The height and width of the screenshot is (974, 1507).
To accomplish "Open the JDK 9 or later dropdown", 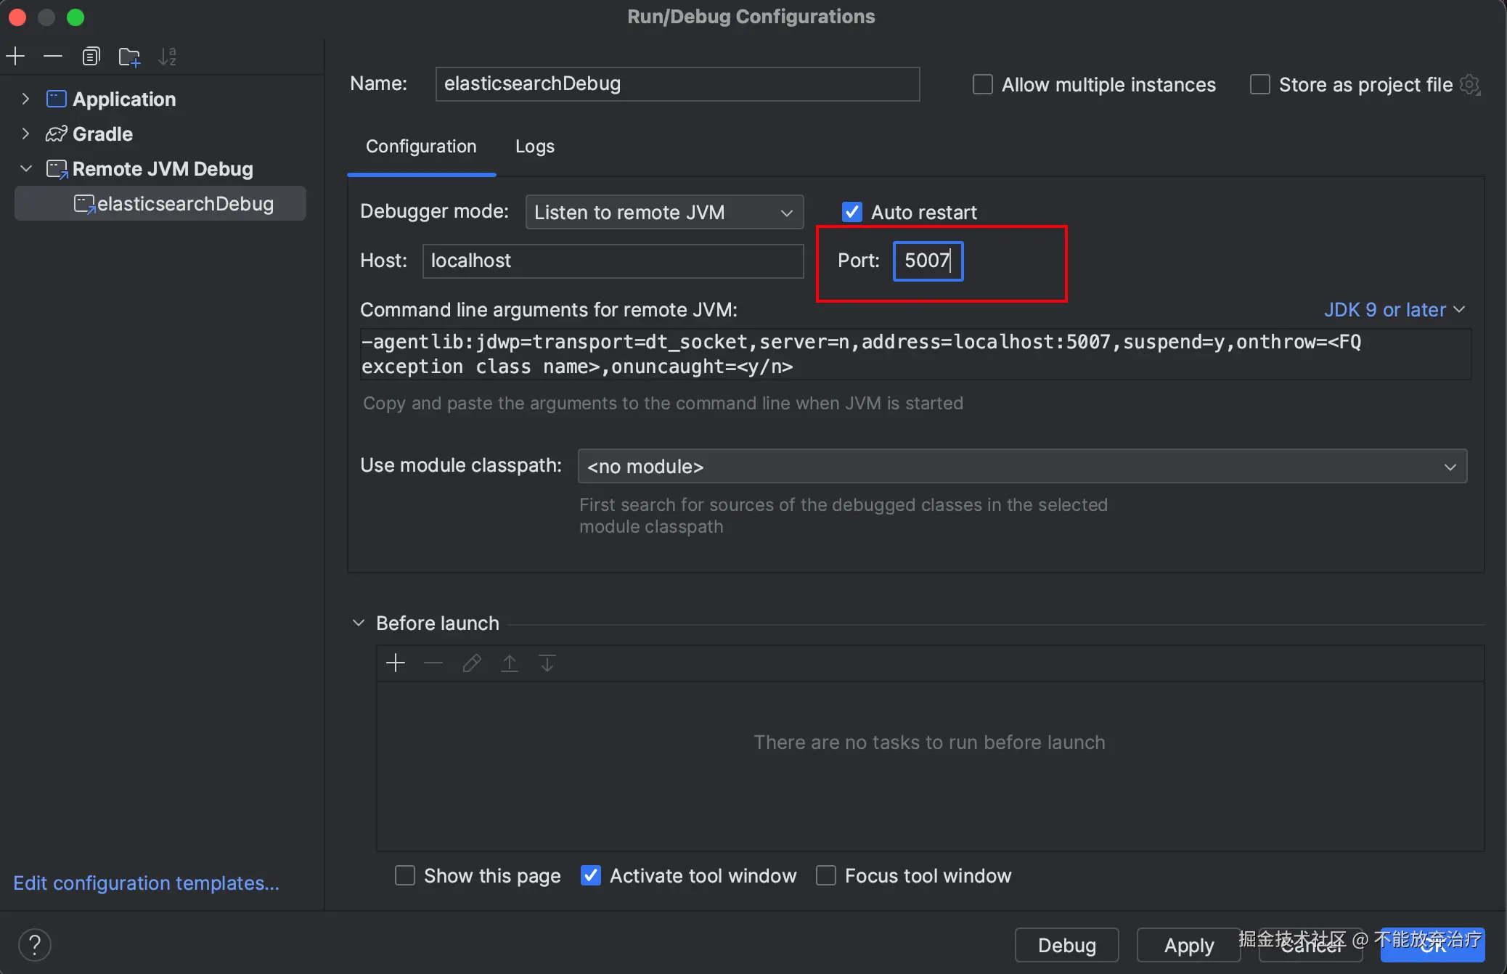I will click(x=1394, y=310).
